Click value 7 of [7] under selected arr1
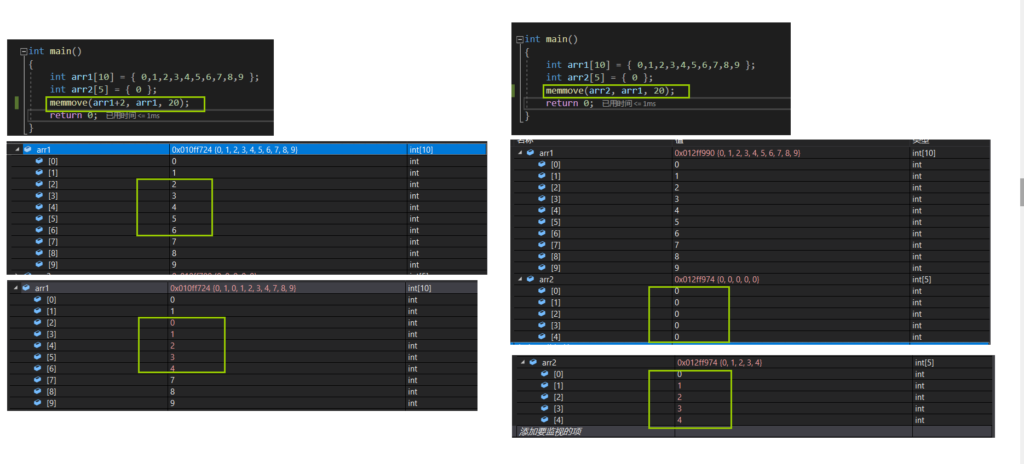This screenshot has width=1024, height=464. 174,242
